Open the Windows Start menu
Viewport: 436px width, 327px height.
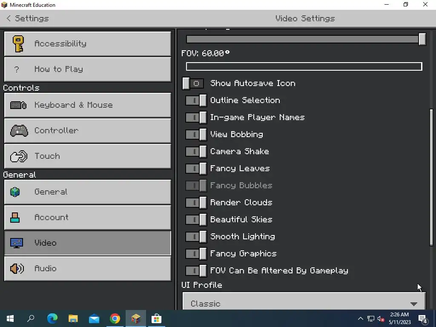coord(10,318)
